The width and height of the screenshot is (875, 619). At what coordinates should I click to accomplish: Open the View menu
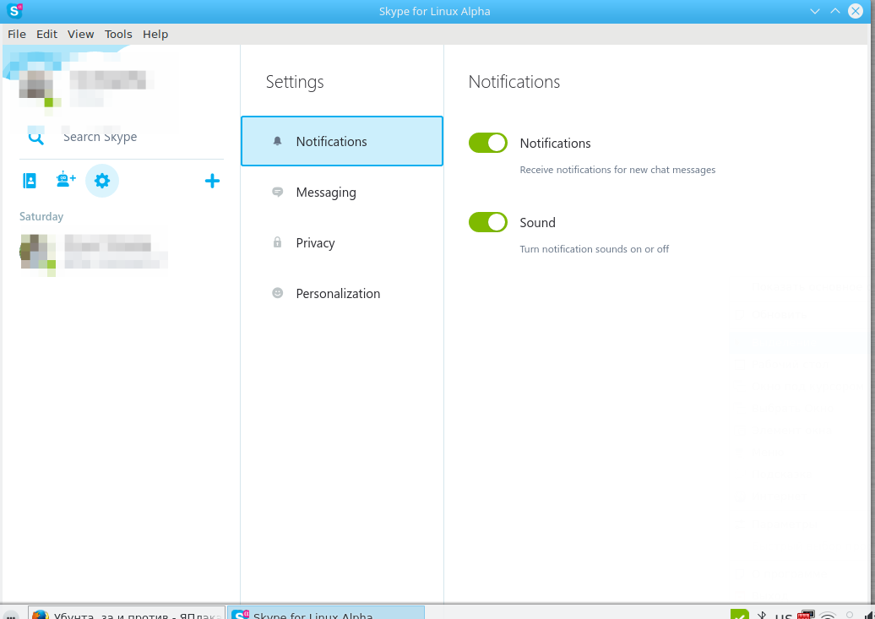point(81,34)
